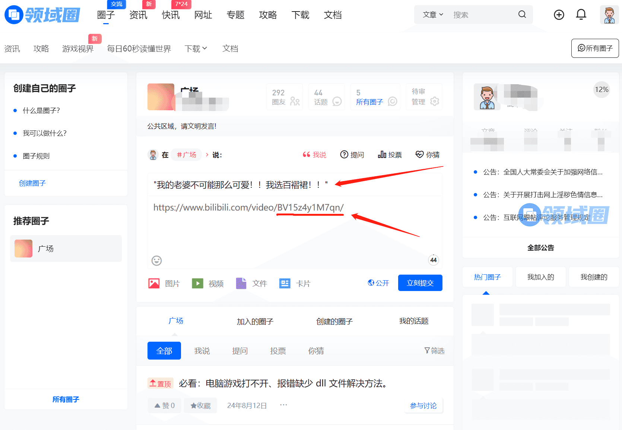Image resolution: width=622 pixels, height=430 pixels.
Task: Switch to the 加入的圈子 tab
Action: pos(255,321)
